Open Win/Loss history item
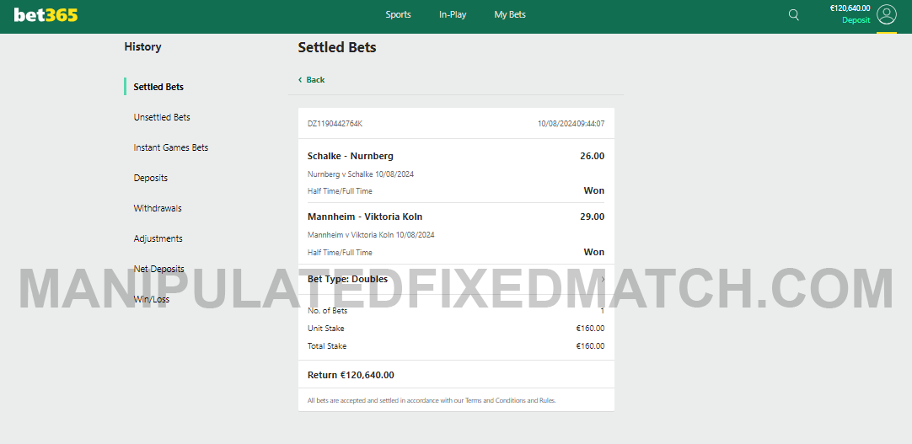 click(152, 299)
